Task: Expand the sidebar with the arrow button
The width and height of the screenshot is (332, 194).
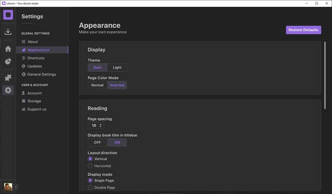Action: pos(16,187)
